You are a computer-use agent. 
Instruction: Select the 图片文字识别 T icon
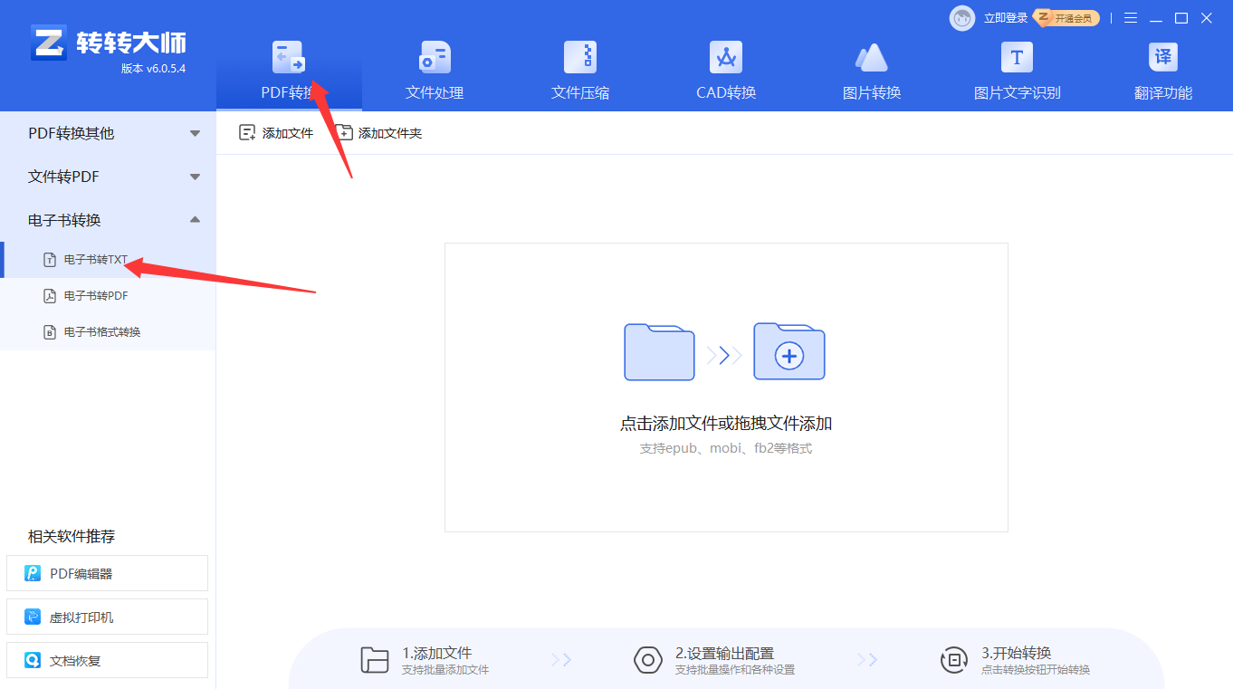pos(1017,57)
